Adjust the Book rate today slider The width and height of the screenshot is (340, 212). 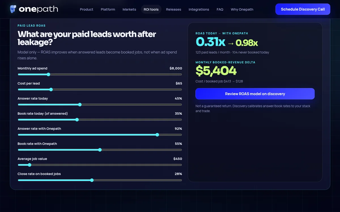pyautogui.click(x=100, y=120)
